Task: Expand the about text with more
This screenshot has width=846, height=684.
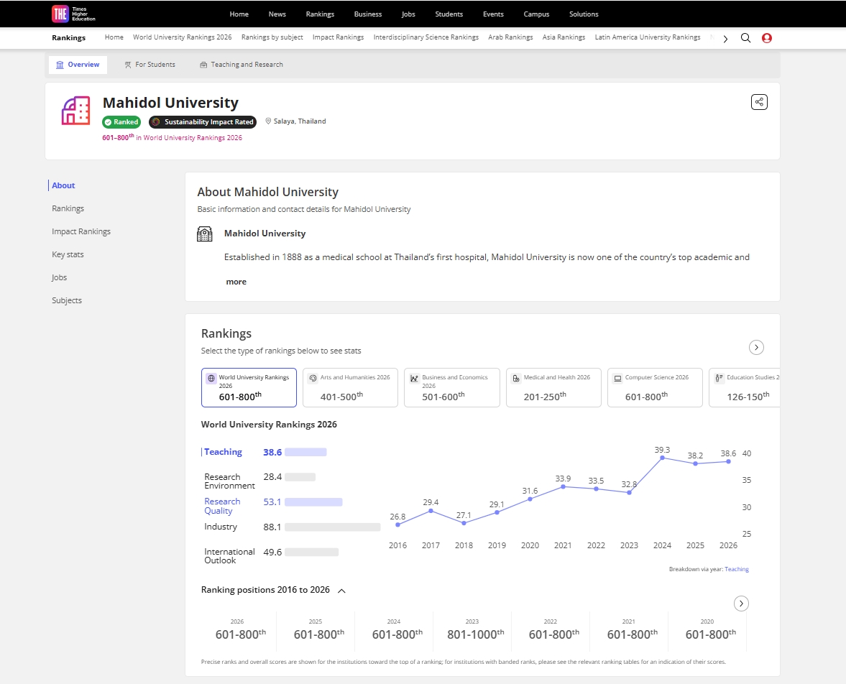Action: pyautogui.click(x=236, y=282)
